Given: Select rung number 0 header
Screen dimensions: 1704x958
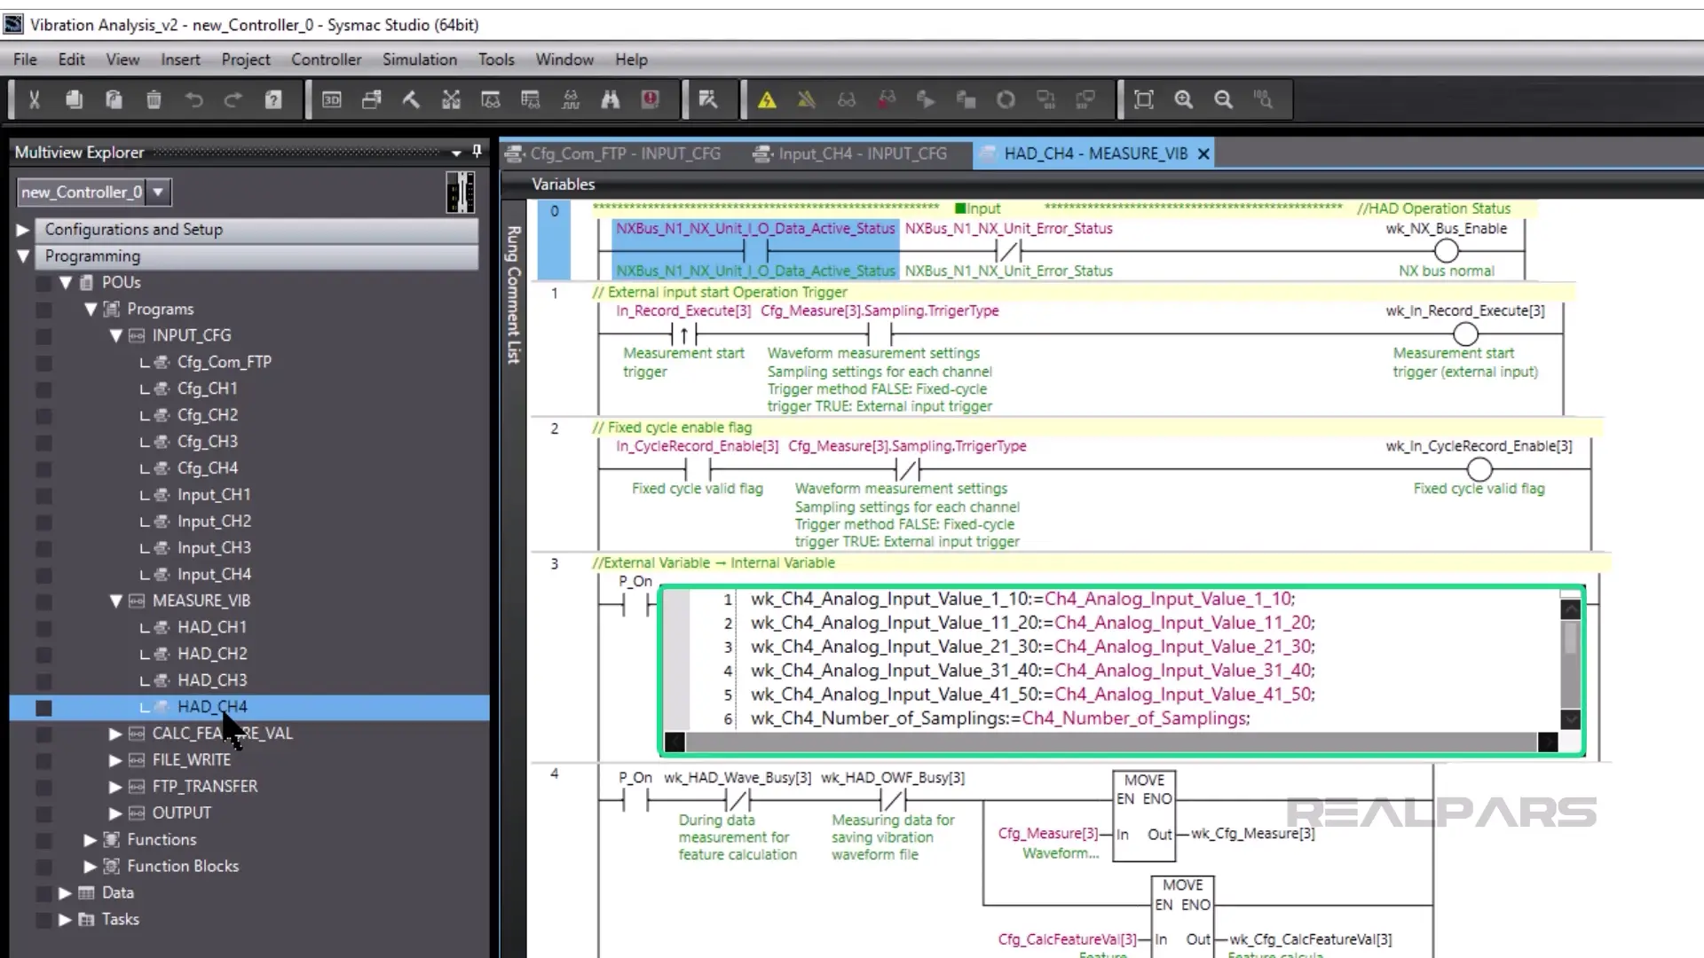Looking at the screenshot, I should pos(554,240).
